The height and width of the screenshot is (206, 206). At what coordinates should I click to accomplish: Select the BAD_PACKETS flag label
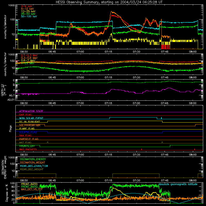pyautogui.click(x=28, y=149)
